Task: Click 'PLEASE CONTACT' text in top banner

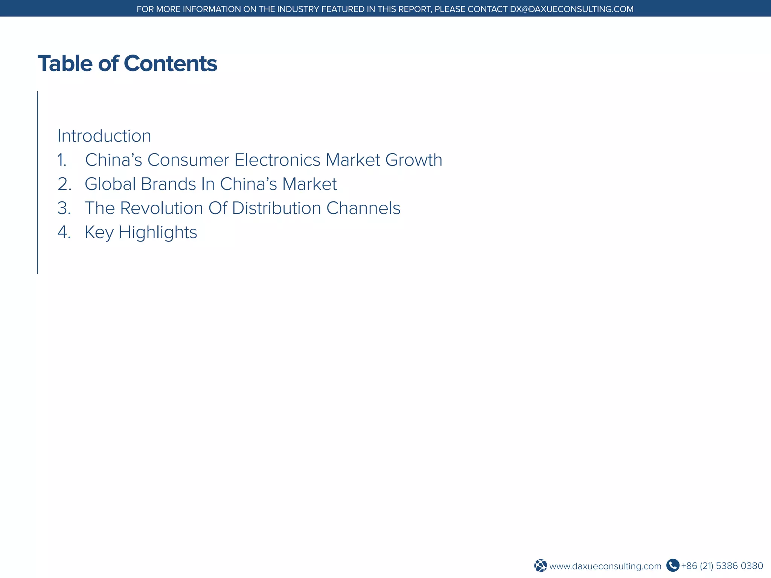Action: pos(471,9)
